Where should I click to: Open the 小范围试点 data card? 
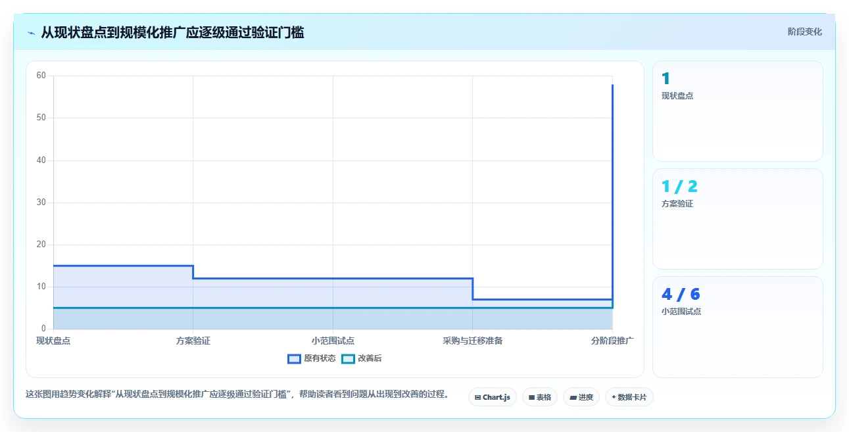[x=737, y=327]
